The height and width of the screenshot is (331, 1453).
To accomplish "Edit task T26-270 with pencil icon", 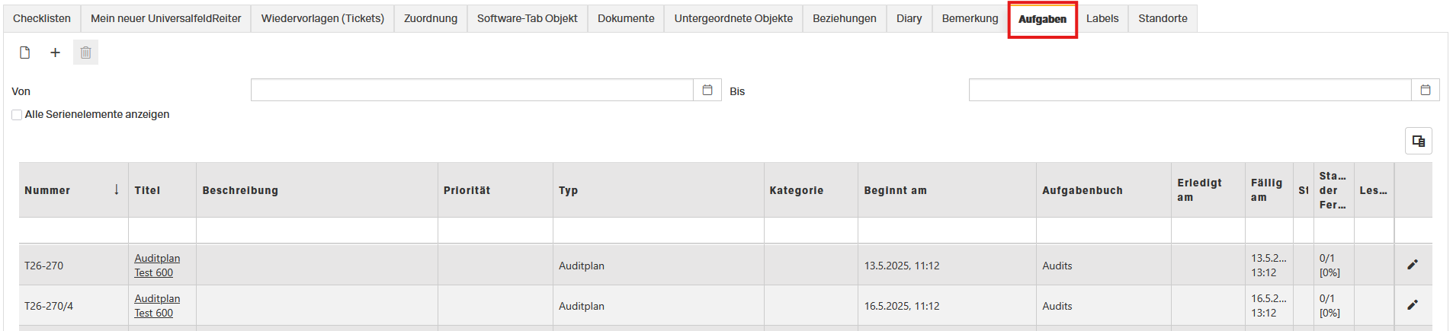I will point(1412,265).
